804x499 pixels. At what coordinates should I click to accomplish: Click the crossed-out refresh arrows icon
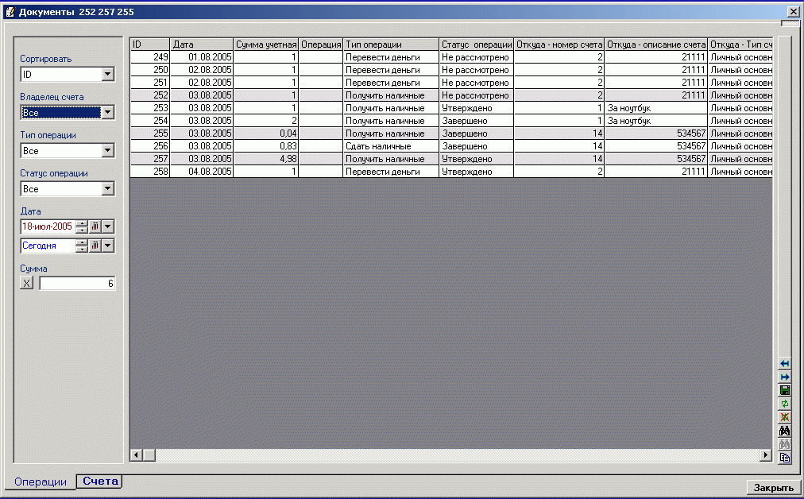pos(784,417)
